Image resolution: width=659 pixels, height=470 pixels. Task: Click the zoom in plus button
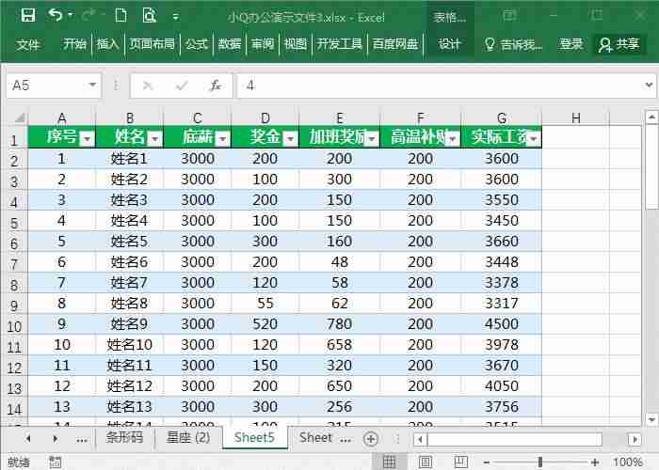[595, 462]
